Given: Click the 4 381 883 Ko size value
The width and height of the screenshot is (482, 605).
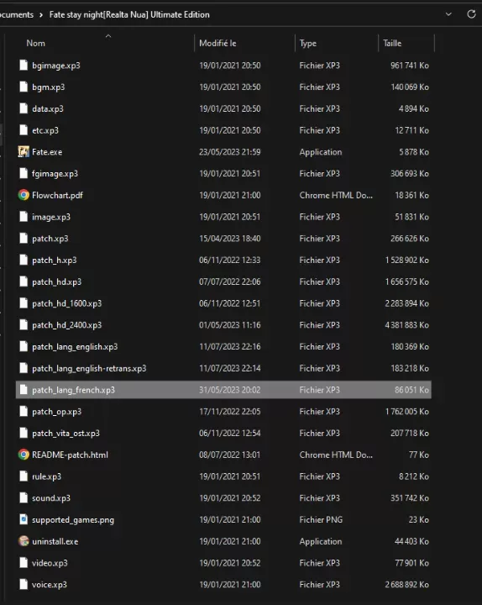Looking at the screenshot, I should pyautogui.click(x=406, y=325).
